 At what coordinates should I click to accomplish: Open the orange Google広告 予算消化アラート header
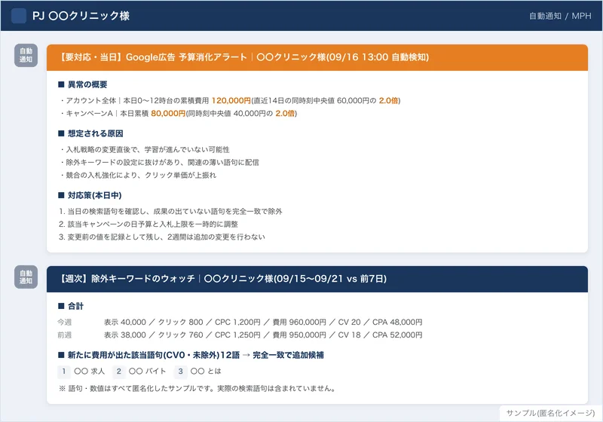[317, 57]
